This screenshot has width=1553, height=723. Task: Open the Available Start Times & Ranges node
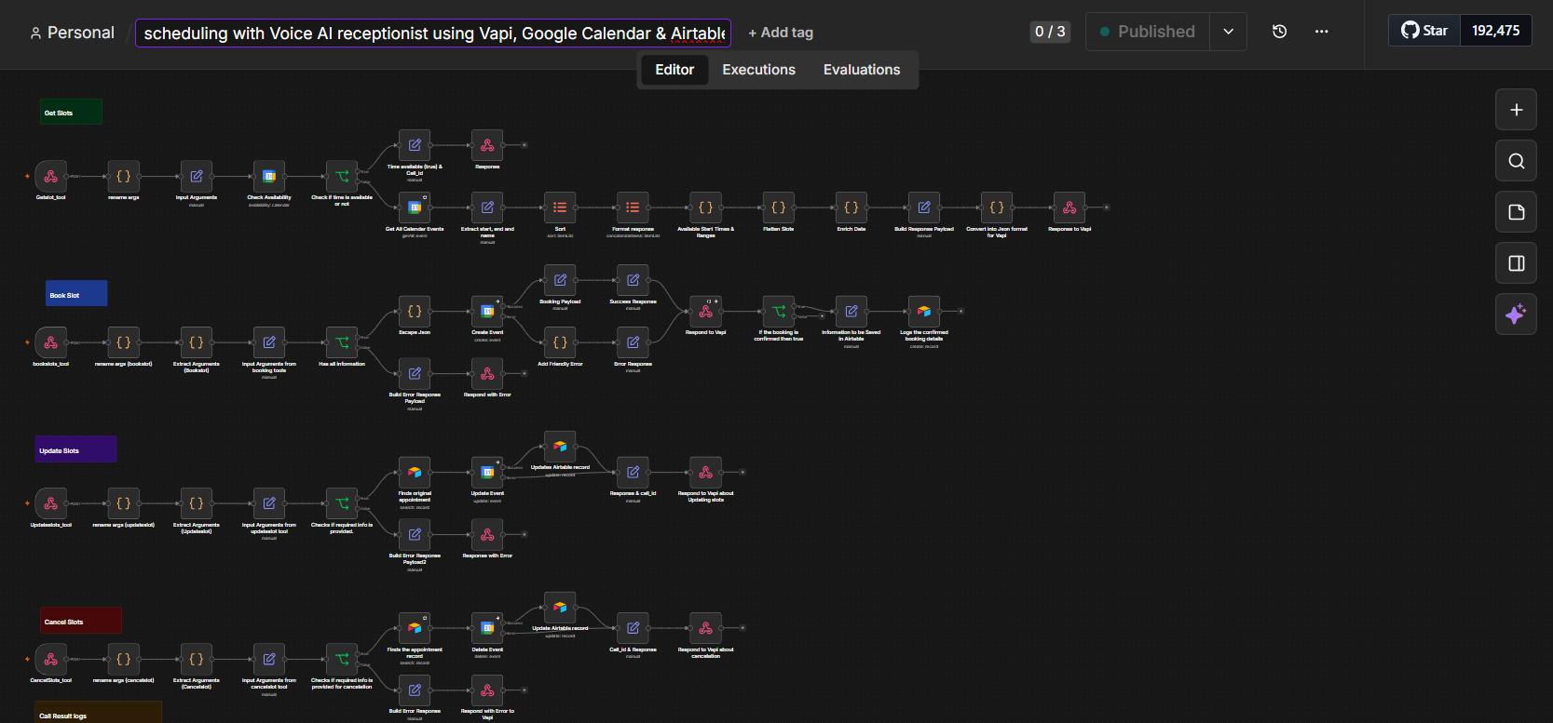point(705,208)
